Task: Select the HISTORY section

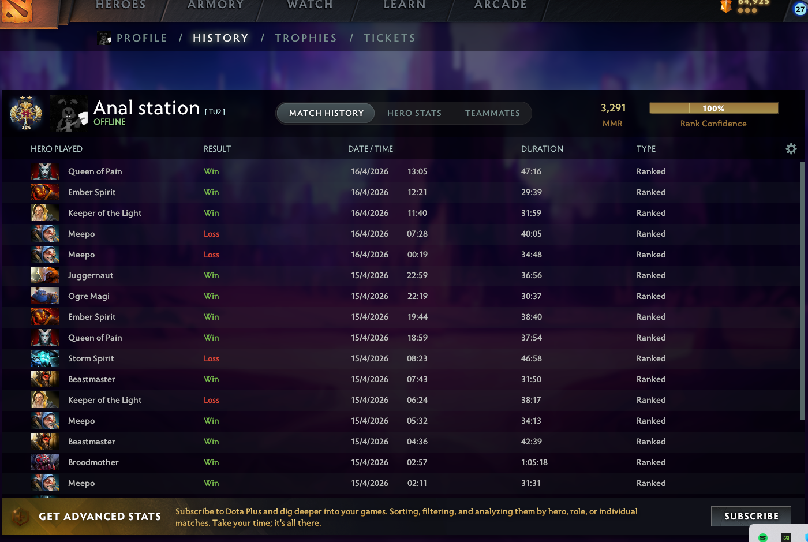Action: pos(220,38)
